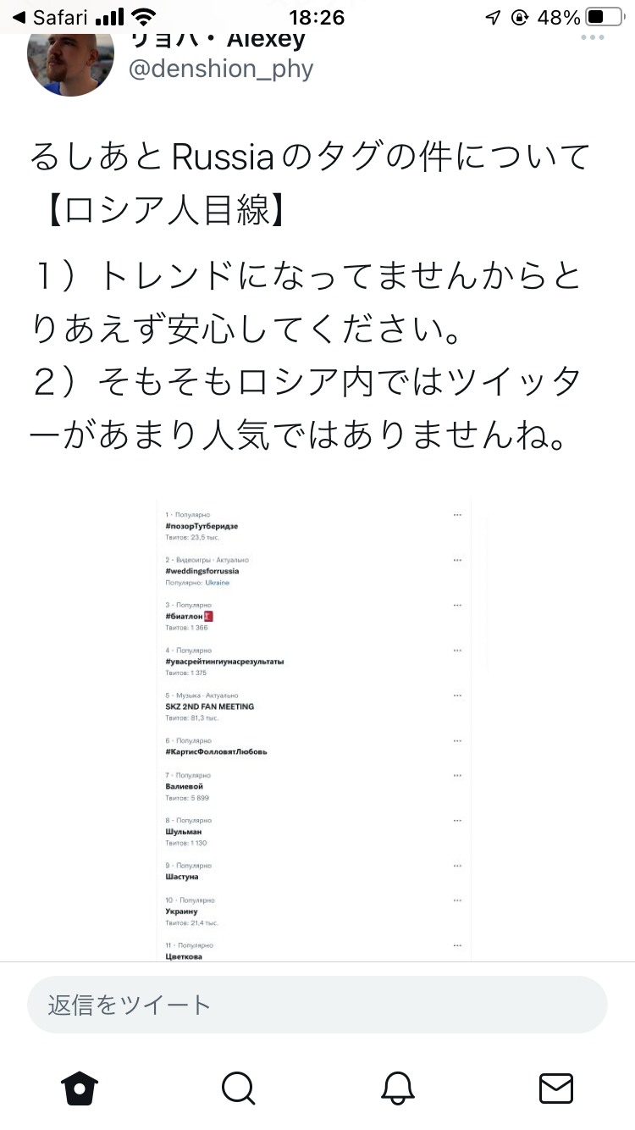Return to Safari via back arrow
This screenshot has height=1130, width=635.
52,17
